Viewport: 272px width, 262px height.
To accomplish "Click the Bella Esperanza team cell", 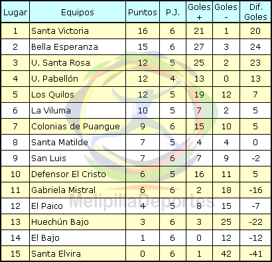I will [x=78, y=47].
